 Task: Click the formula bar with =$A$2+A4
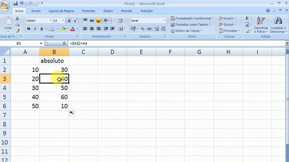point(177,43)
